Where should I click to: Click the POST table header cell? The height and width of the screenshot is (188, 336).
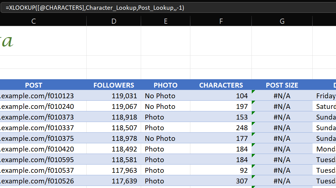[x=33, y=85]
